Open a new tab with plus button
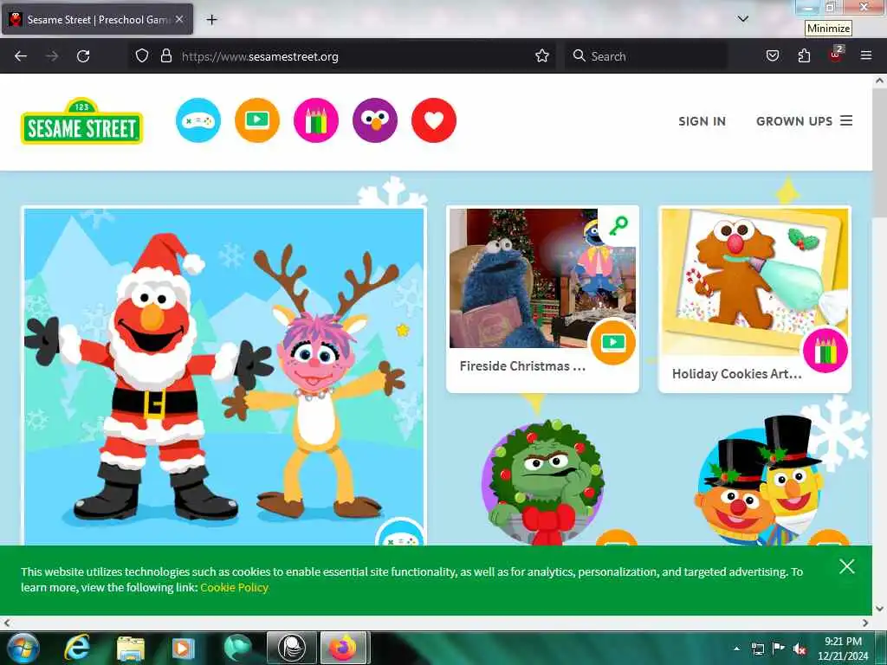This screenshot has height=665, width=887. pos(211,20)
